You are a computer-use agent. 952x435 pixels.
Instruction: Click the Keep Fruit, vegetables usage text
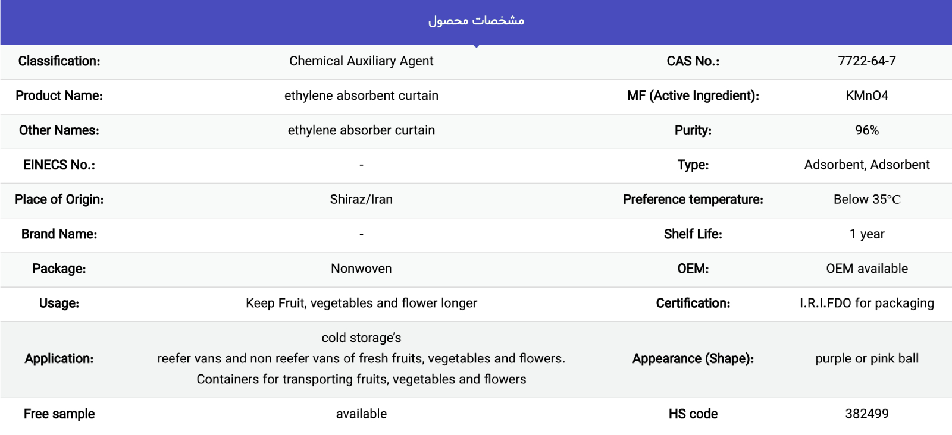click(361, 303)
